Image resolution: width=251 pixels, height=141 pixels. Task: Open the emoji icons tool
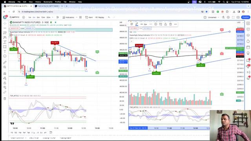[5, 56]
